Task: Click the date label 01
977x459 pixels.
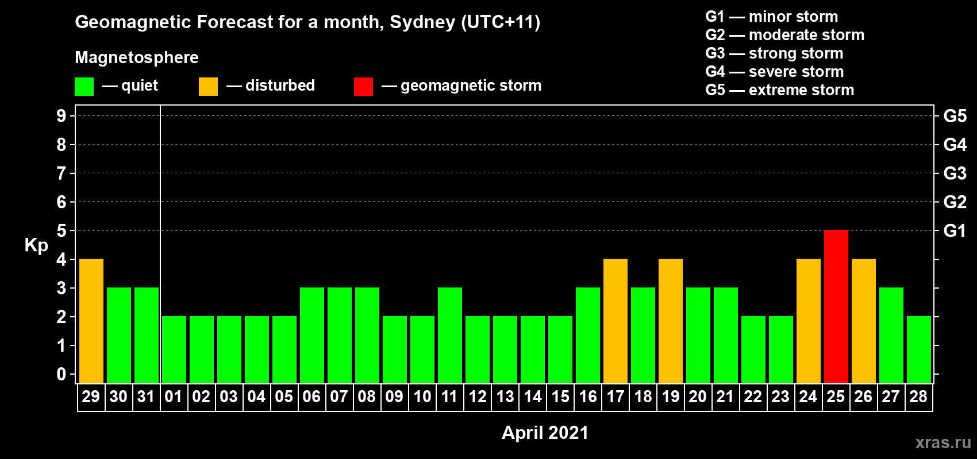Action: (x=174, y=396)
